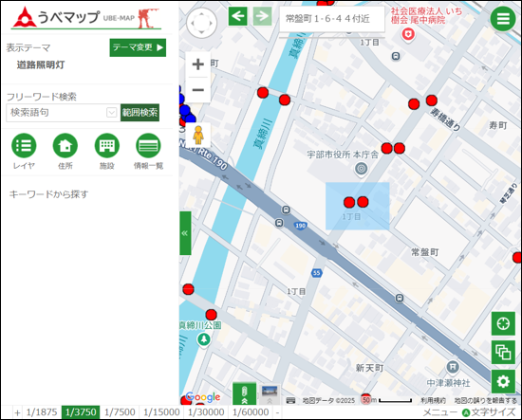Open the settings gear button
The width and height of the screenshot is (522, 420).
point(503,381)
